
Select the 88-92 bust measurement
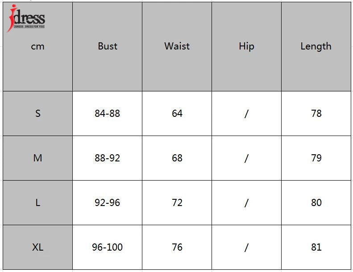point(108,158)
